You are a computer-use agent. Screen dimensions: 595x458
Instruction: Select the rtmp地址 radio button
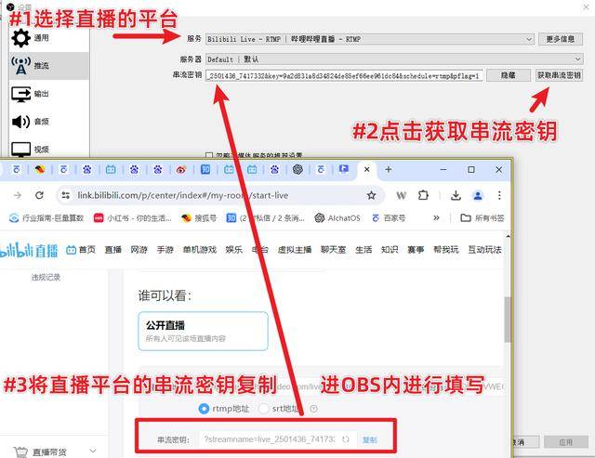[x=204, y=409]
